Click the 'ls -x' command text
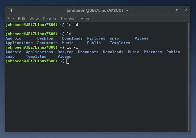Image resolution: width=196 pixels, height=138 pixels. click(72, 48)
